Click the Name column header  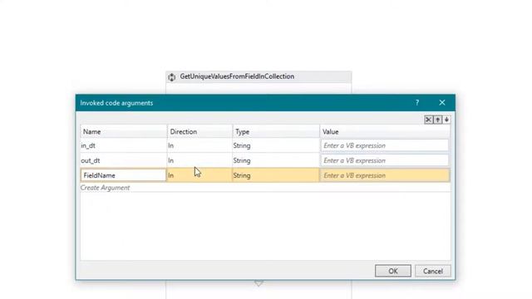(124, 131)
